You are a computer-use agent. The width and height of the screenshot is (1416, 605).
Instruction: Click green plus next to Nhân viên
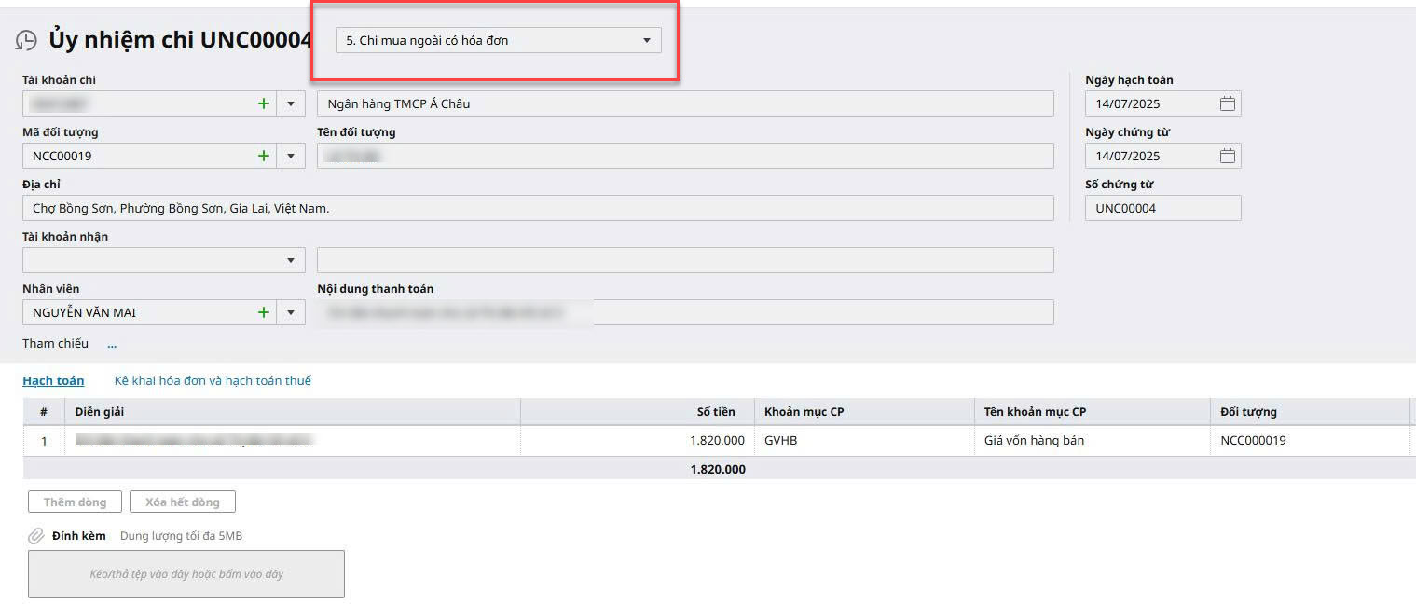264,312
